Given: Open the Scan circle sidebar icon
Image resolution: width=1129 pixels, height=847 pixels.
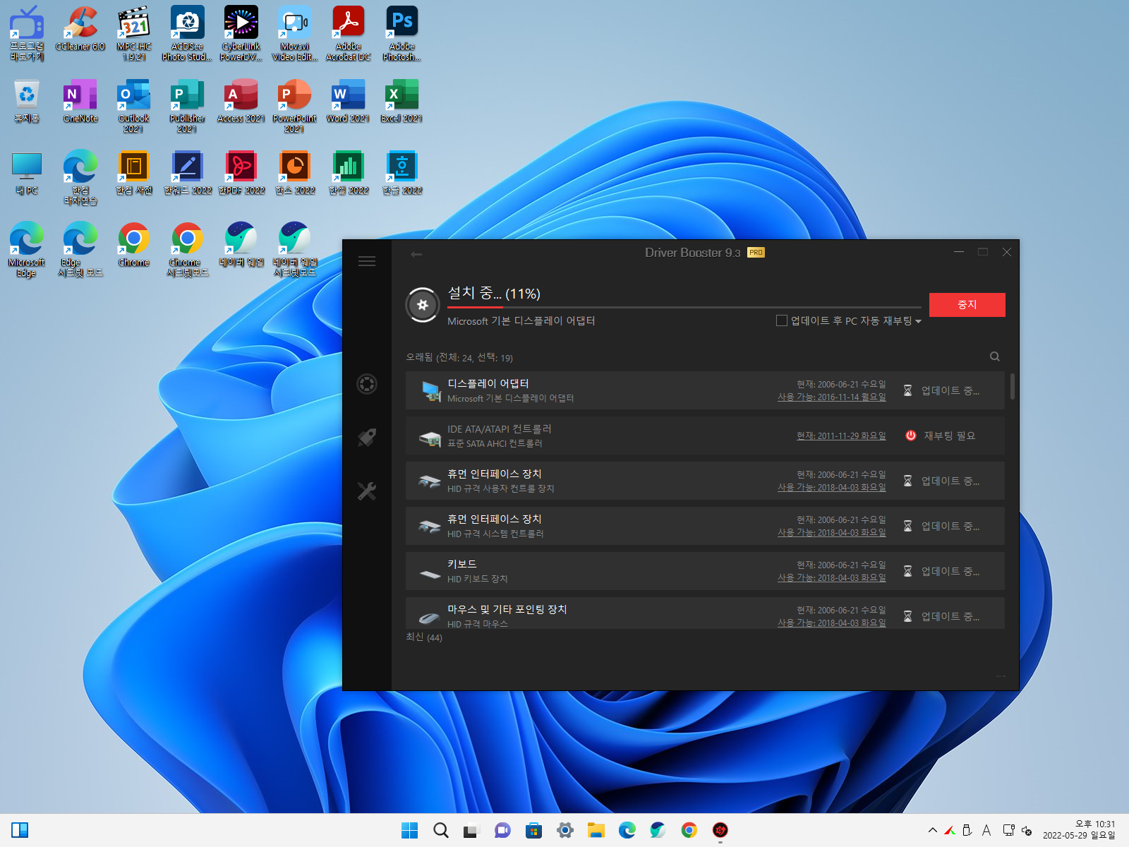Looking at the screenshot, I should (x=367, y=384).
